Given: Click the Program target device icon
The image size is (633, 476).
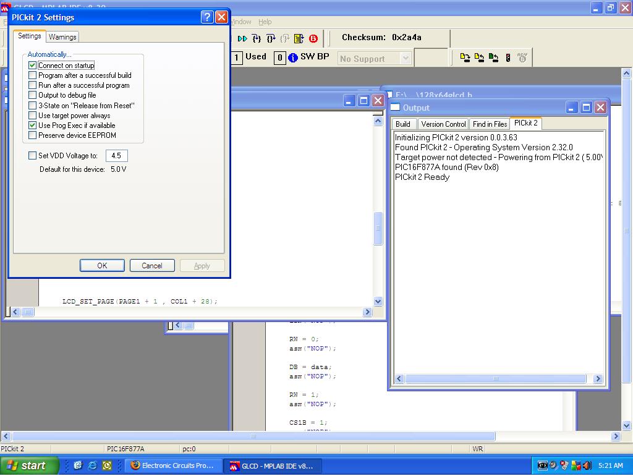Looking at the screenshot, I should [465, 57].
